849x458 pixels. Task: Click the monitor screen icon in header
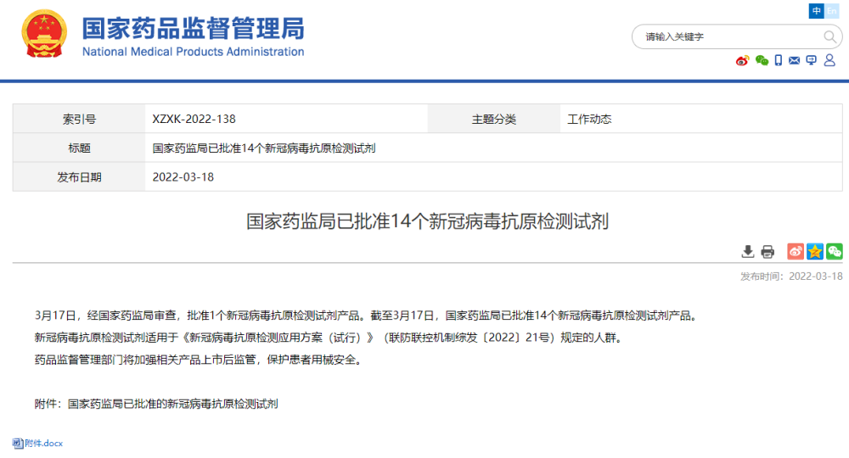click(811, 60)
